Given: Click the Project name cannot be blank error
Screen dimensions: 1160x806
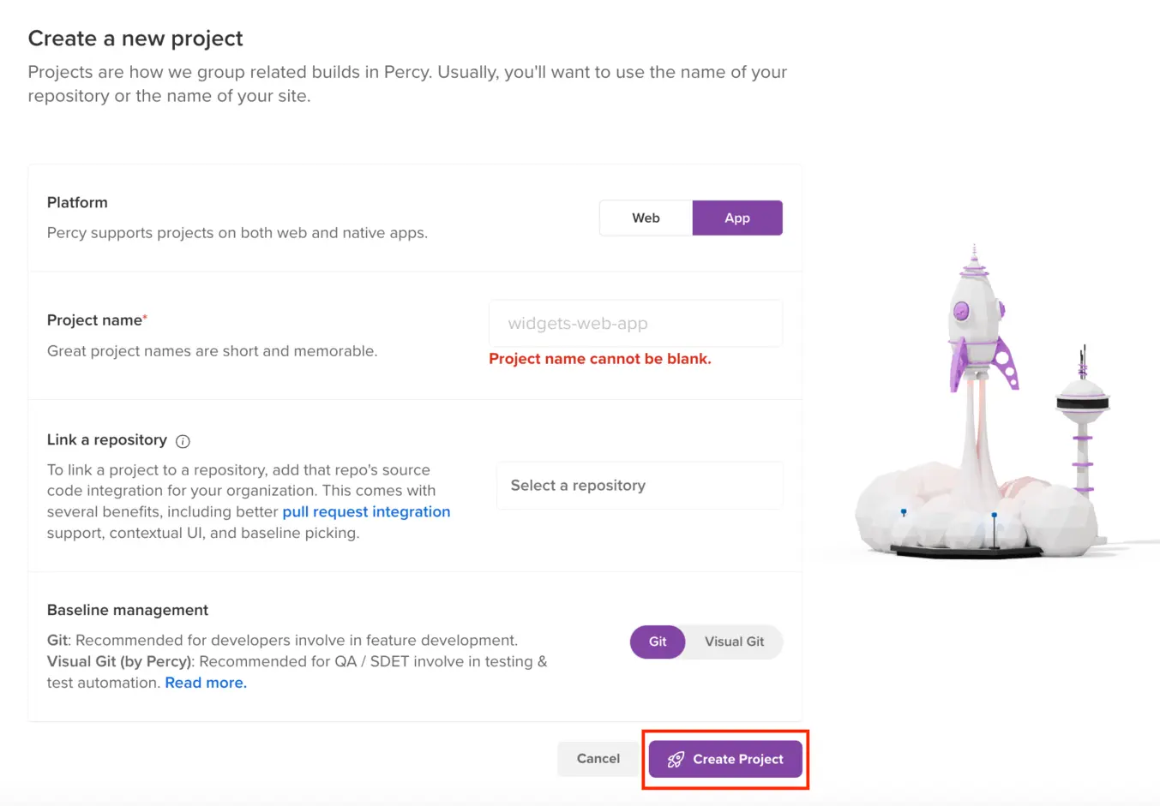Looking at the screenshot, I should 600,359.
